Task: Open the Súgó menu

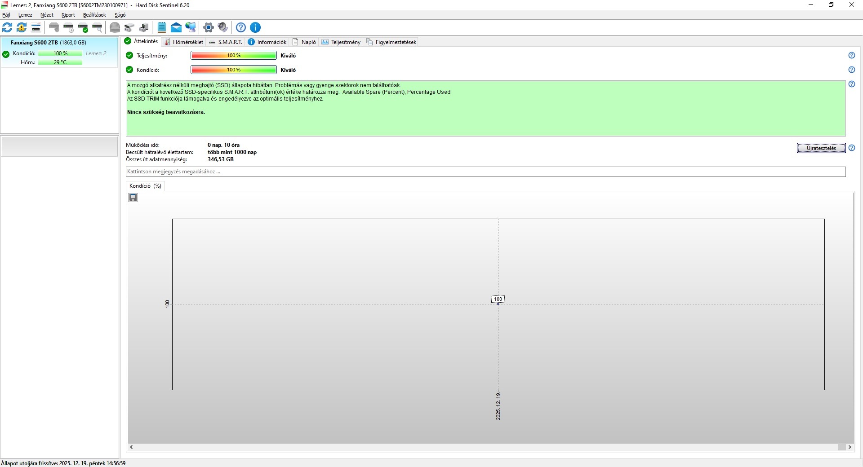Action: [x=120, y=15]
